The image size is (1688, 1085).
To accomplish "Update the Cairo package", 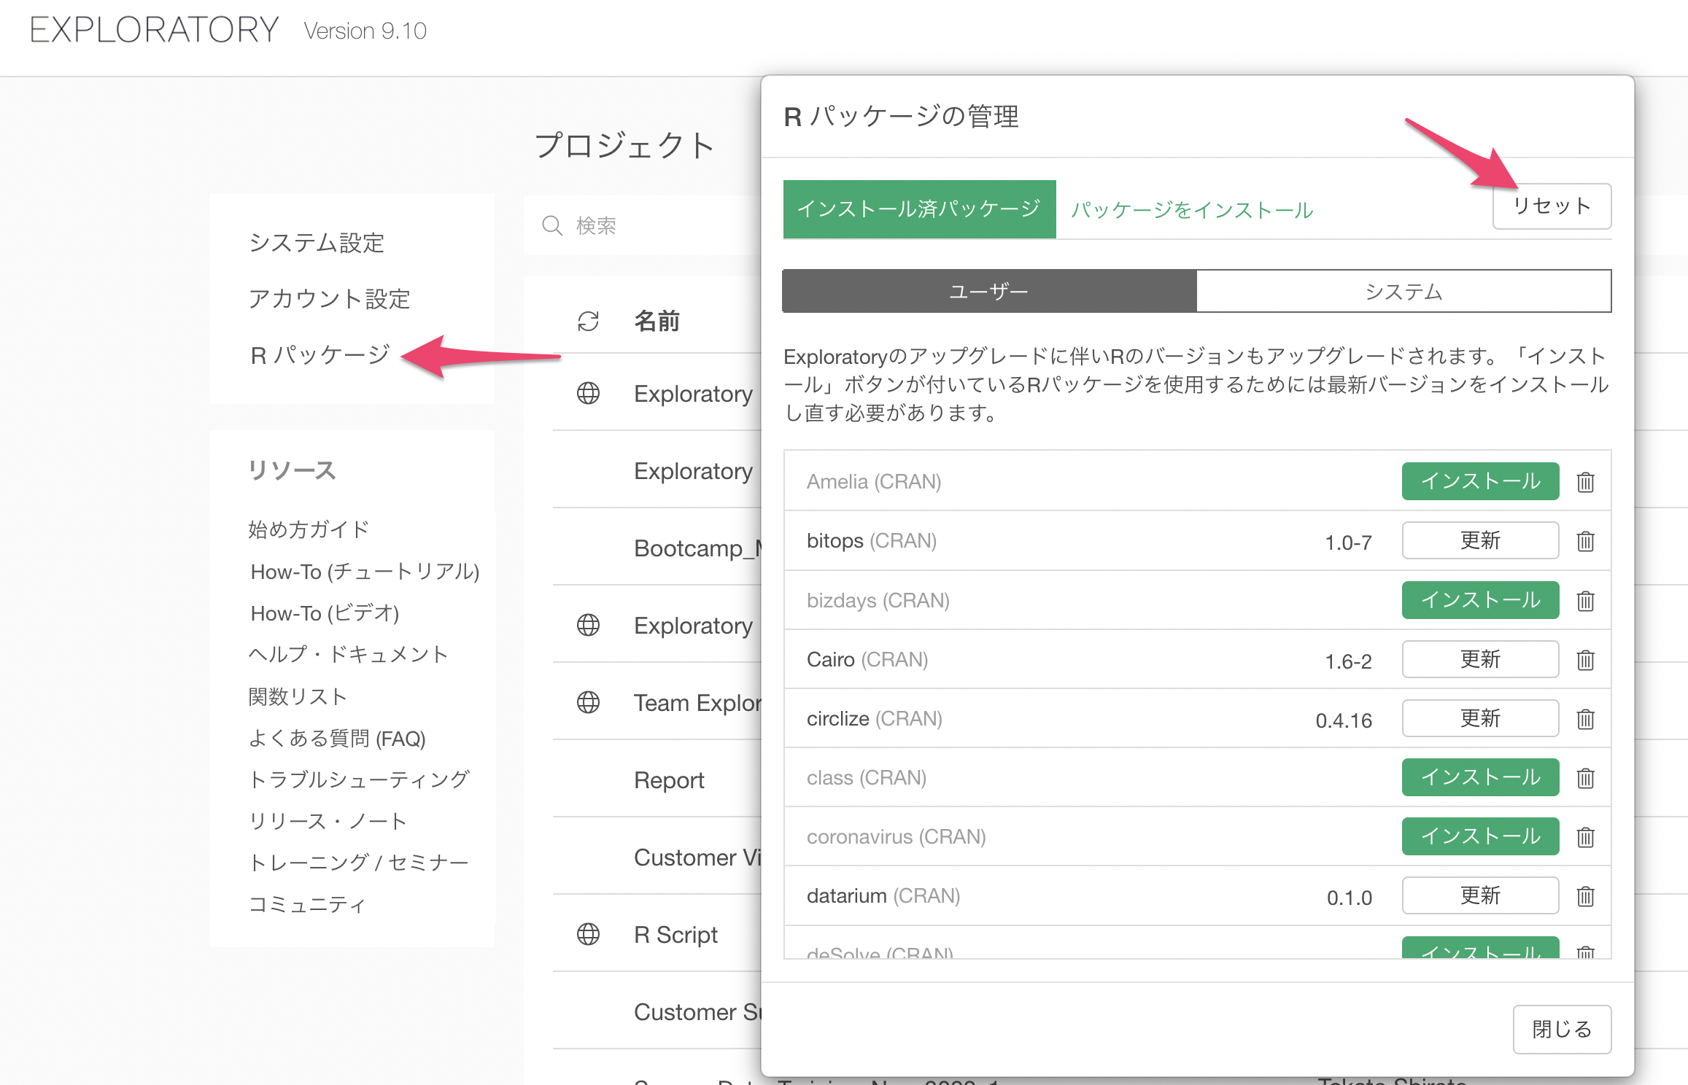I will (x=1480, y=659).
